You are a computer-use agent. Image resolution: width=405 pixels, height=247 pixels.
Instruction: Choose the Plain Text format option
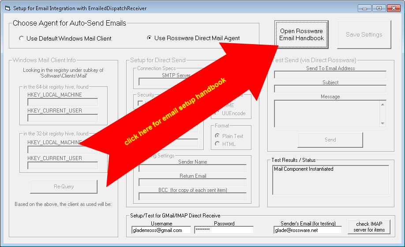pos(217,136)
